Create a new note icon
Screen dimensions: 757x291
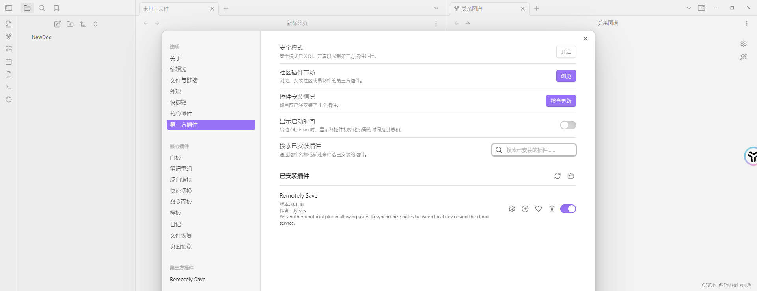pos(58,24)
